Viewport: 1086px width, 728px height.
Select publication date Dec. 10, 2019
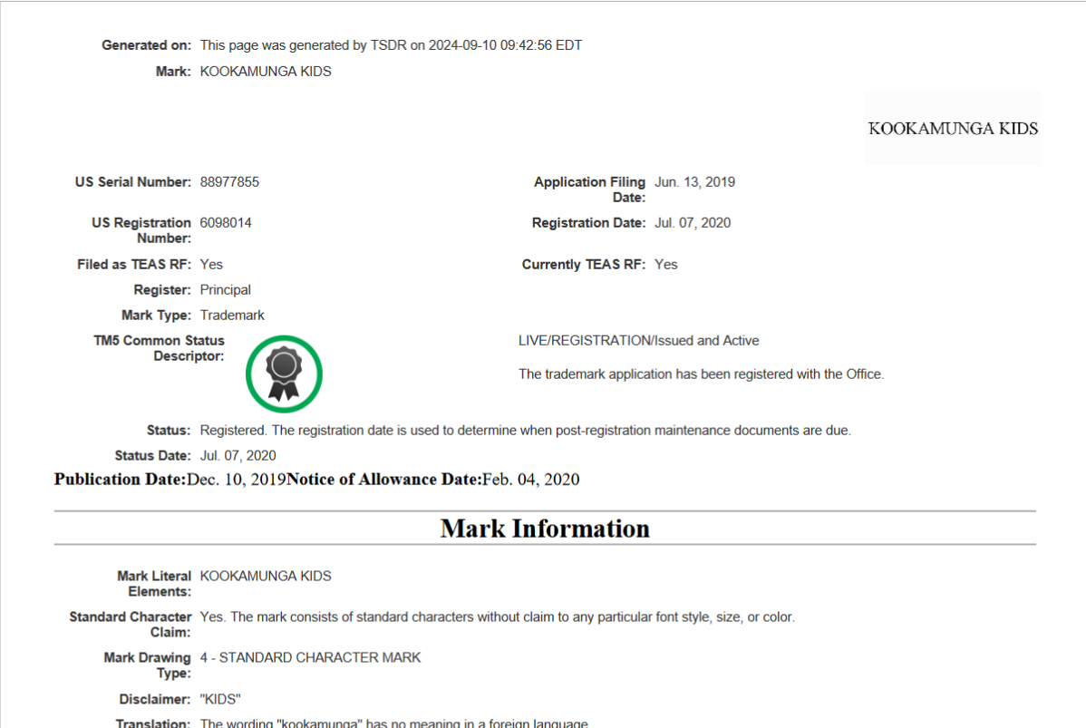click(x=237, y=480)
